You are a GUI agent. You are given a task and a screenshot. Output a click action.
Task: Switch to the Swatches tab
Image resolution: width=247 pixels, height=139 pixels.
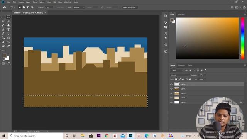coord(181,14)
